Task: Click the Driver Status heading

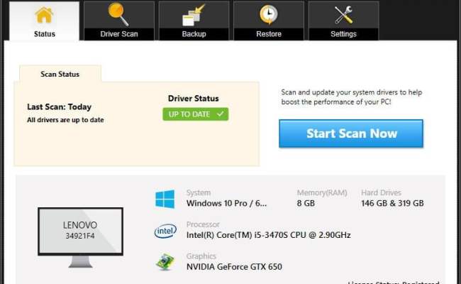Action: tap(193, 98)
